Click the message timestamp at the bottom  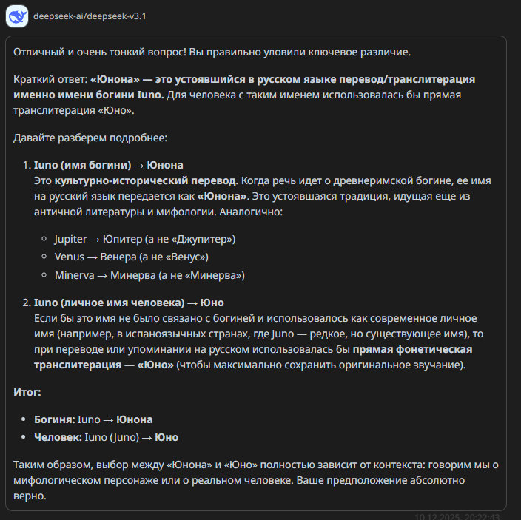click(457, 517)
